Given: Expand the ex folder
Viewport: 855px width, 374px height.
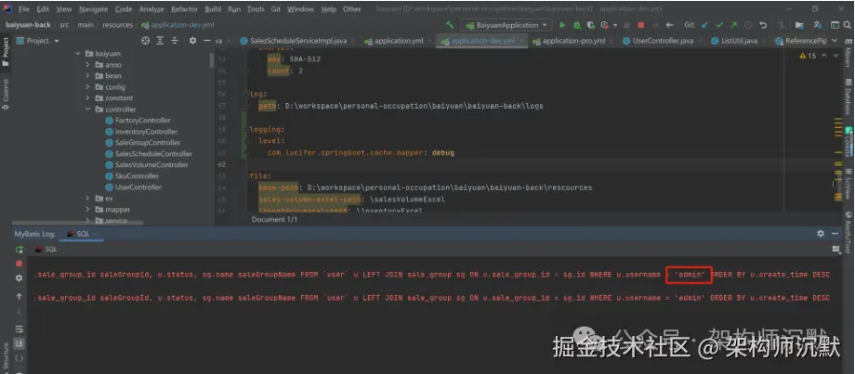Looking at the screenshot, I should point(87,199).
